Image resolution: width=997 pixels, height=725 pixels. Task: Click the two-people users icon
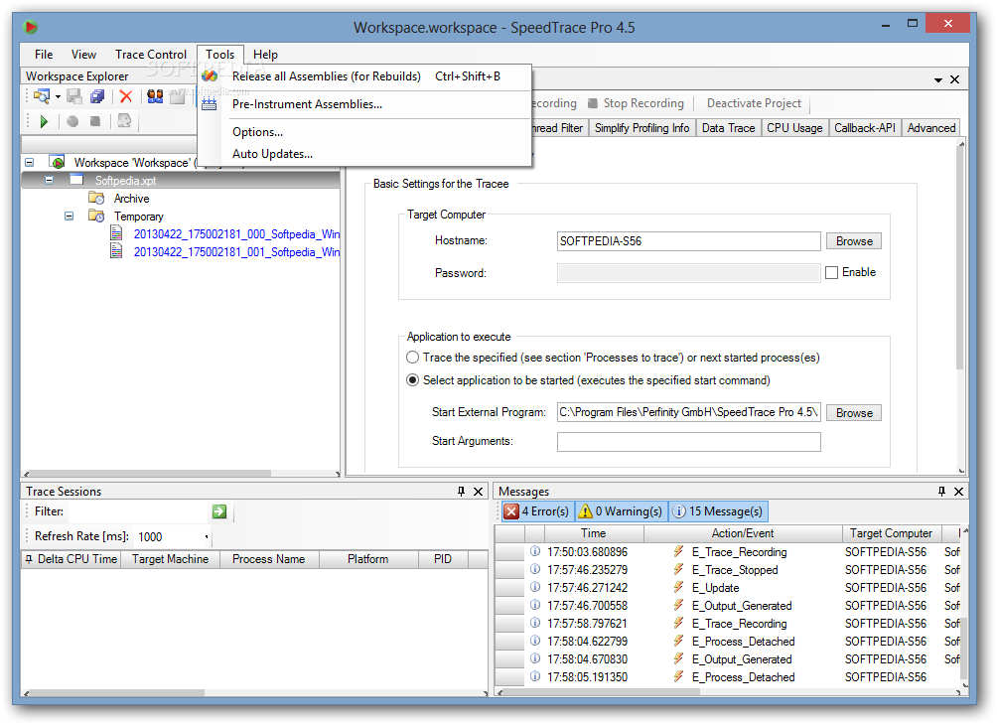pyautogui.click(x=155, y=96)
